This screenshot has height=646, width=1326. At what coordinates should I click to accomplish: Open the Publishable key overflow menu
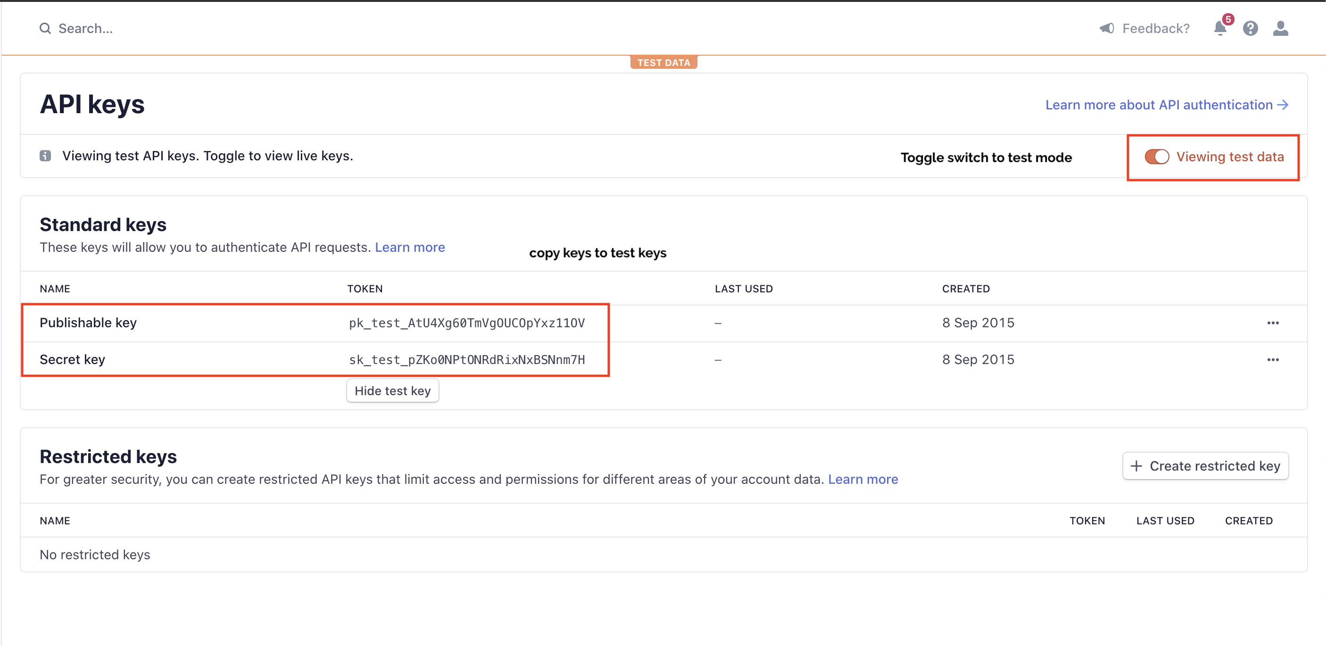[x=1272, y=323]
